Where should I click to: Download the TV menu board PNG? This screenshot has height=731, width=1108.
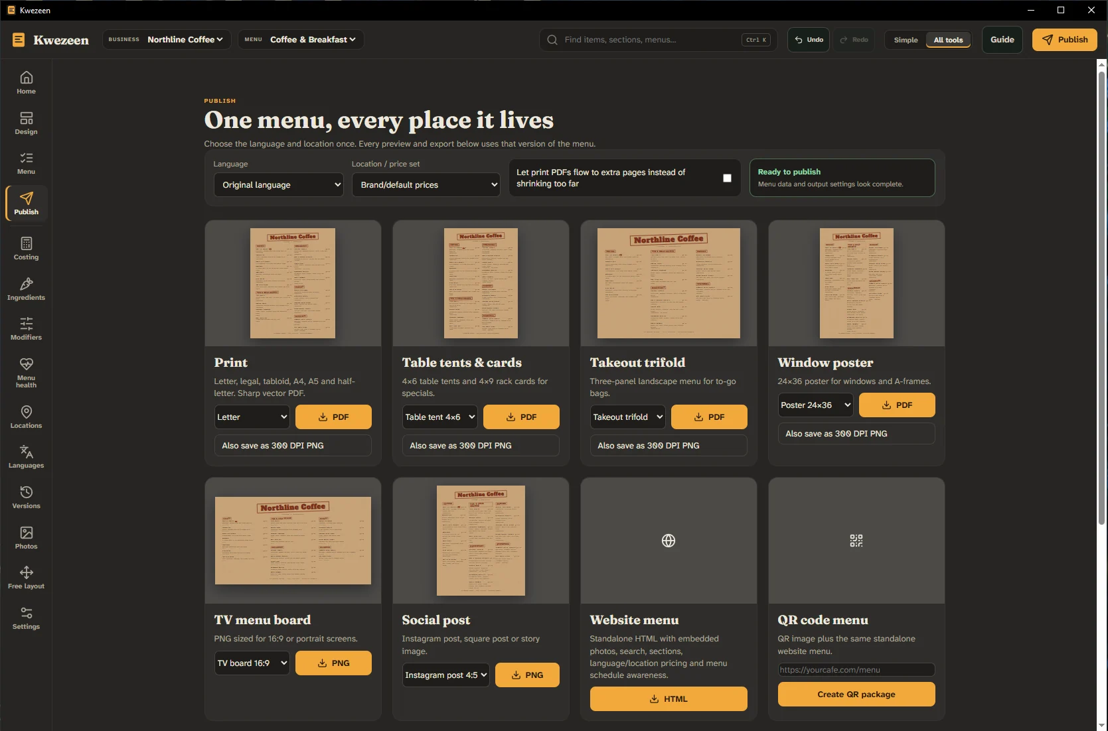click(333, 663)
